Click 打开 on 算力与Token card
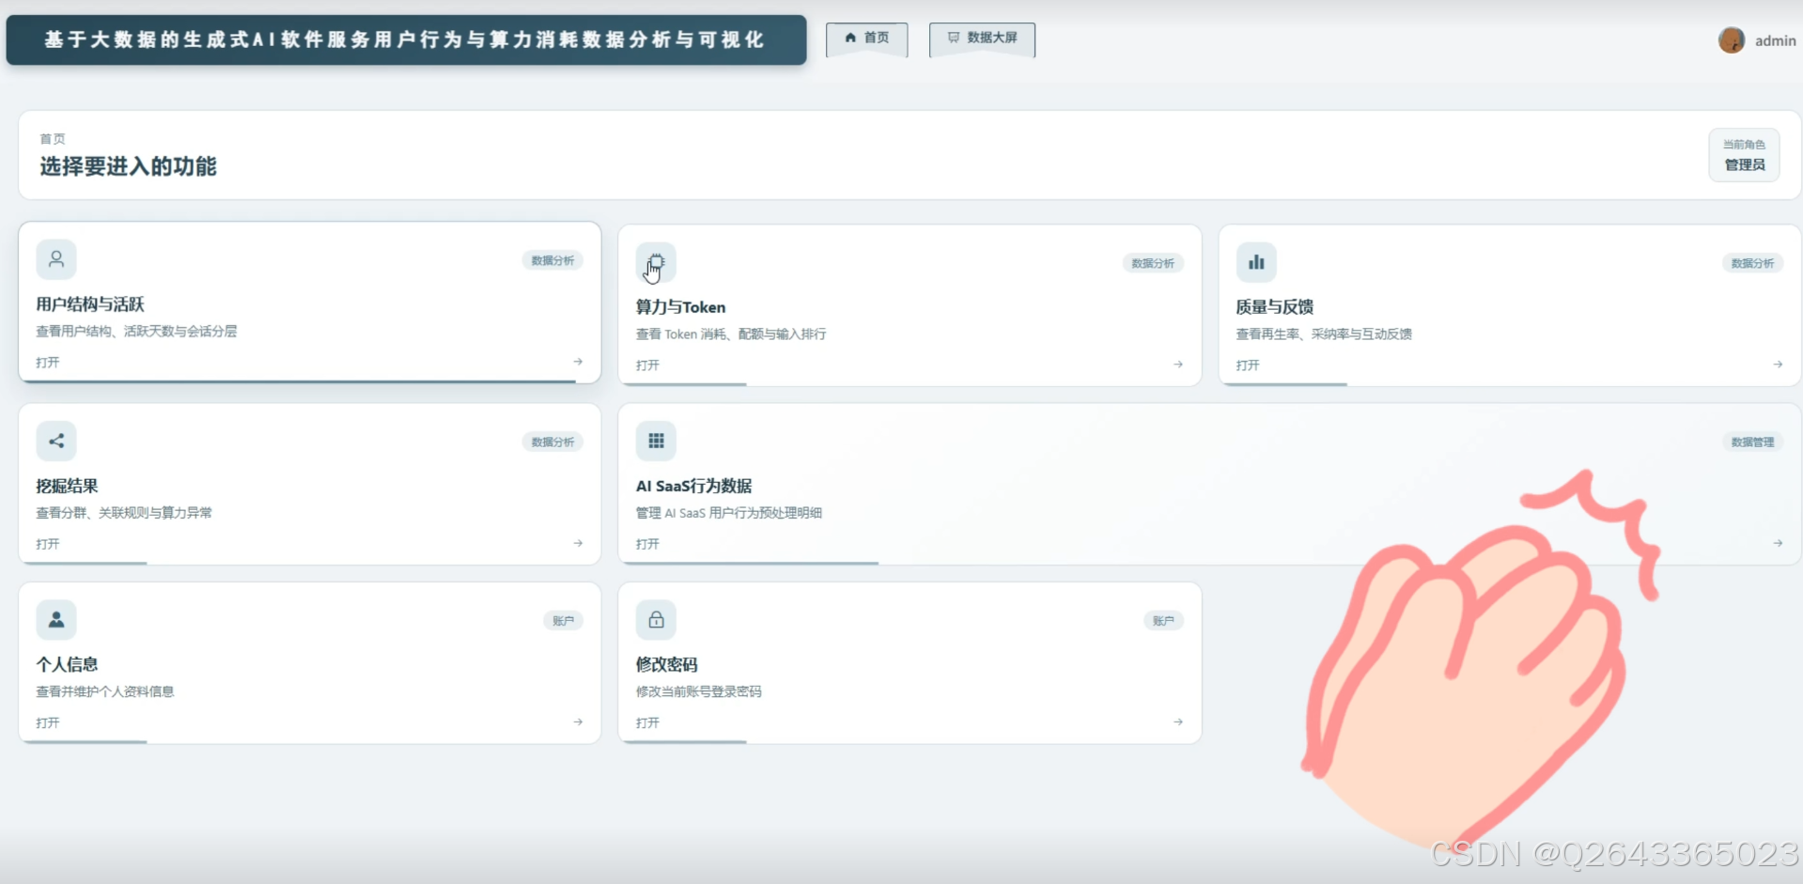Image resolution: width=1803 pixels, height=884 pixels. point(647,365)
